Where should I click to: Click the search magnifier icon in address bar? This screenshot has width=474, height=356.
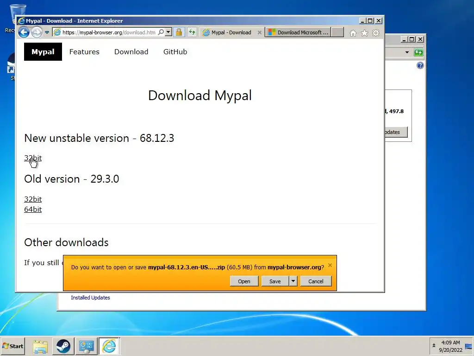(161, 32)
